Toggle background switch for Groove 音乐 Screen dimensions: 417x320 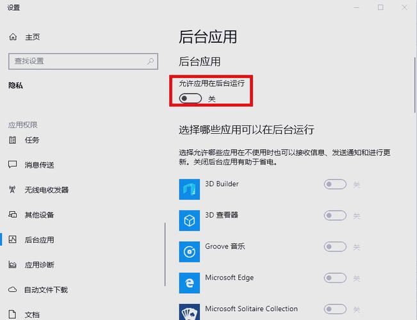pos(335,246)
